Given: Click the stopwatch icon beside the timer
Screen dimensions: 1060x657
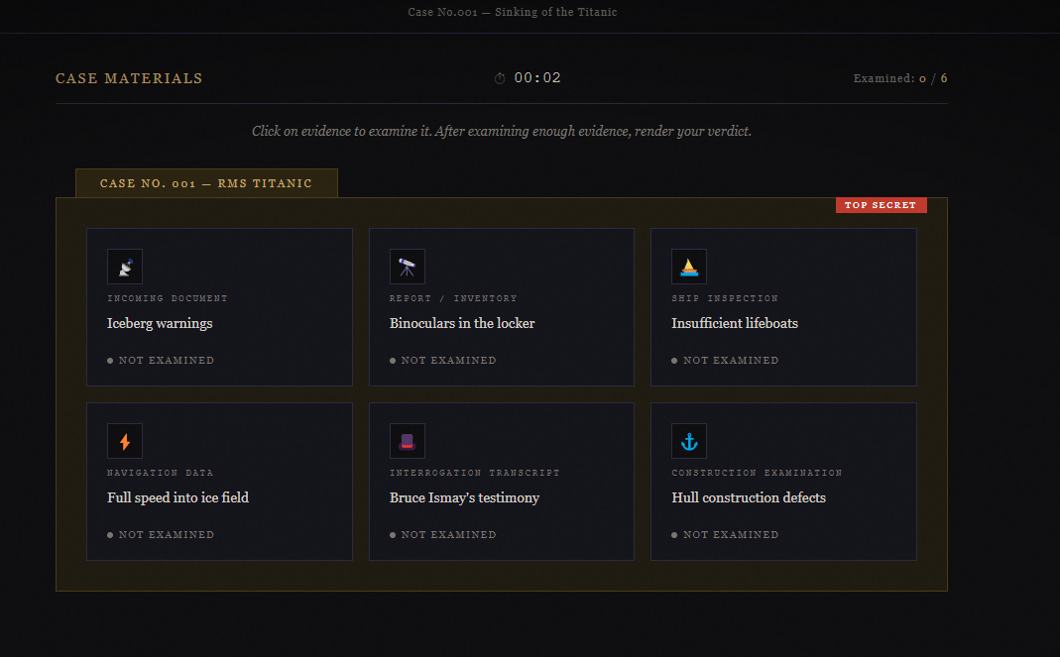Looking at the screenshot, I should 500,78.
